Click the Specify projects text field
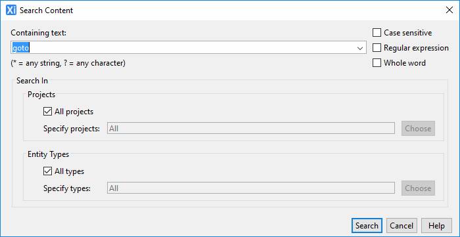 [x=251, y=128]
